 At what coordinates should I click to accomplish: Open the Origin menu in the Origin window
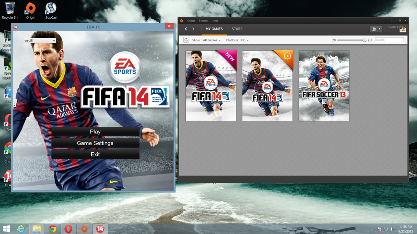[191, 21]
